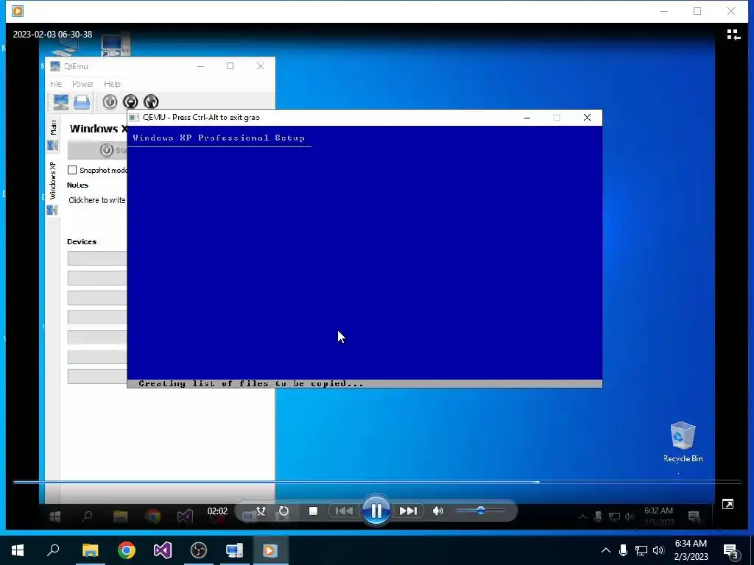Image resolution: width=754 pixels, height=565 pixels.
Task: Go to previous item in media player
Action: tap(344, 511)
